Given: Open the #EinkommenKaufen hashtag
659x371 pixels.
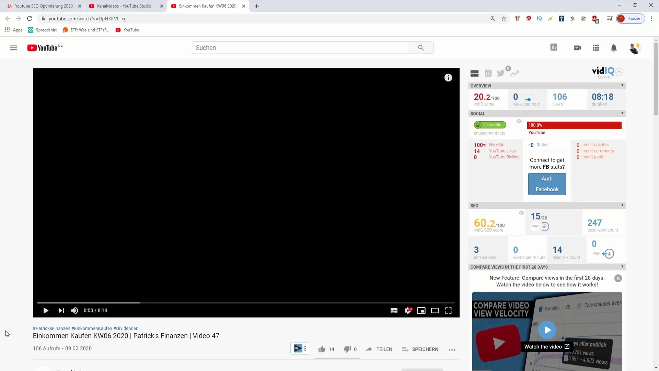Looking at the screenshot, I should [92, 328].
